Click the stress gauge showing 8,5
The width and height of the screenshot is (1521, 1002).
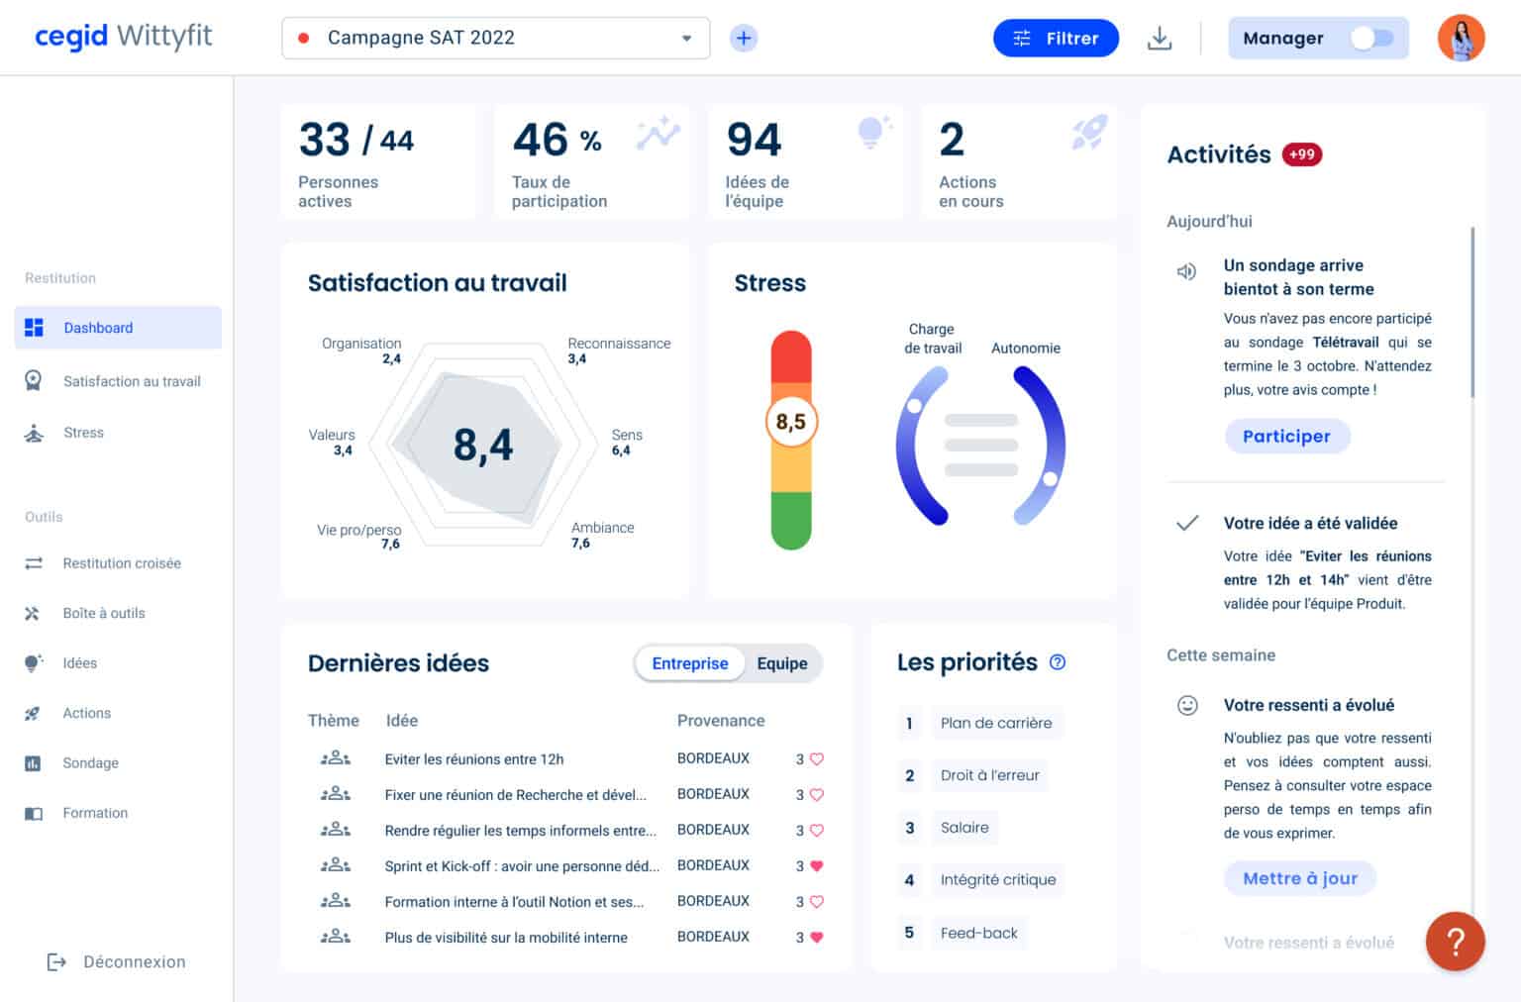pyautogui.click(x=789, y=421)
